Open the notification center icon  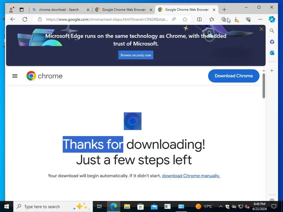click(x=274, y=206)
